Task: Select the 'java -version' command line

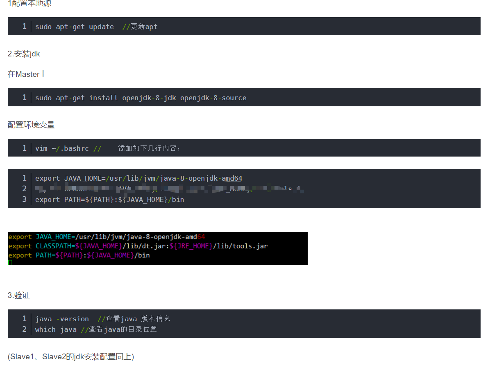Action: pyautogui.click(x=62, y=319)
